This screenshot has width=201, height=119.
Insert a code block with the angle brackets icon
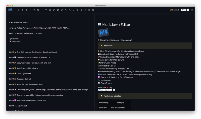pyautogui.click(x=46, y=10)
